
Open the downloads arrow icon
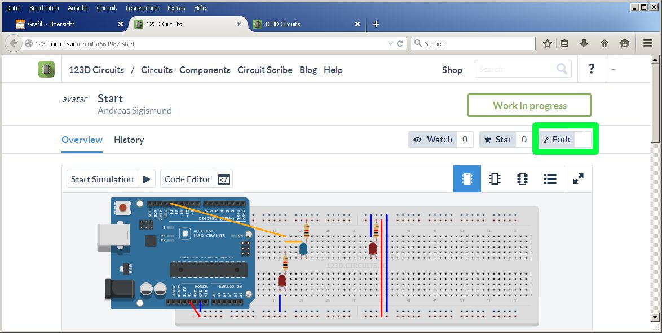[584, 43]
